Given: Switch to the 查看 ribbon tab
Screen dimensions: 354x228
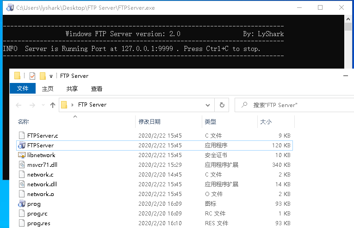Looking at the screenshot, I should tap(97, 89).
